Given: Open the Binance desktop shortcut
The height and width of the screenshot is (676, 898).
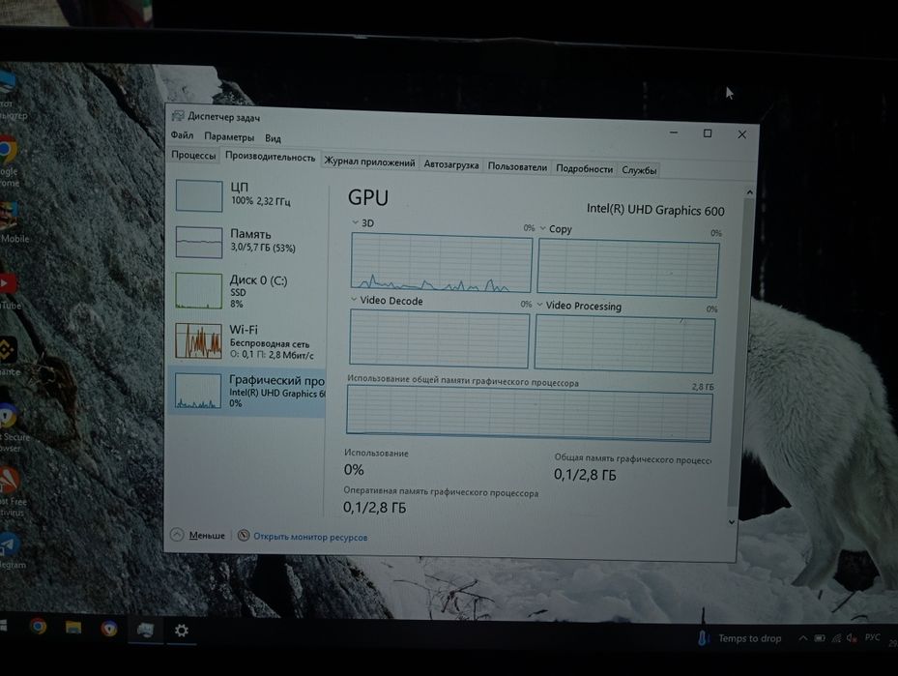Looking at the screenshot, I should click(x=10, y=356).
